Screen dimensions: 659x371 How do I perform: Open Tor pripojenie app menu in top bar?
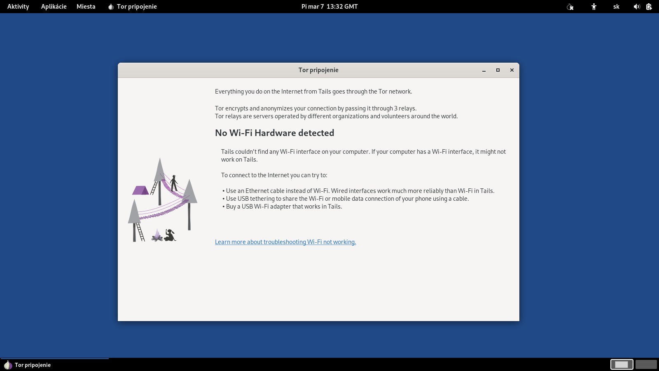(x=132, y=7)
